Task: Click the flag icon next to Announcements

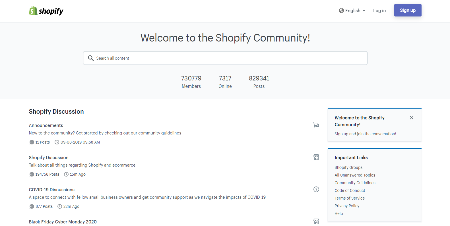Action: point(316,125)
